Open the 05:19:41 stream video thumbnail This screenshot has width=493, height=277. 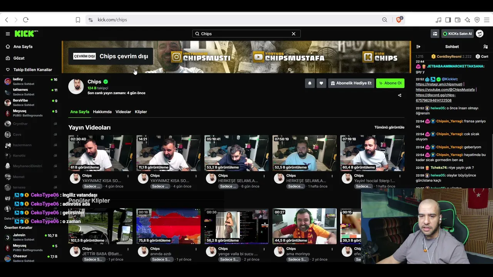click(x=236, y=153)
